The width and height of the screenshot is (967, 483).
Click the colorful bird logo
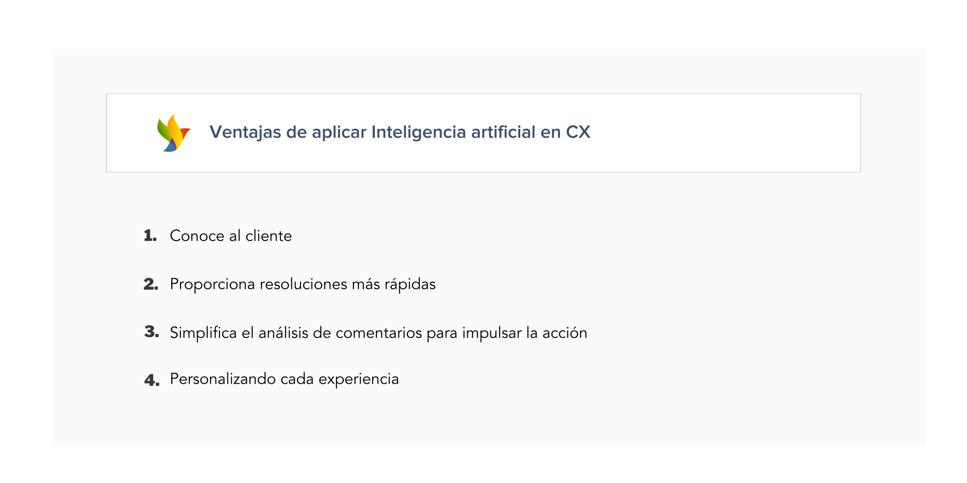click(x=173, y=133)
